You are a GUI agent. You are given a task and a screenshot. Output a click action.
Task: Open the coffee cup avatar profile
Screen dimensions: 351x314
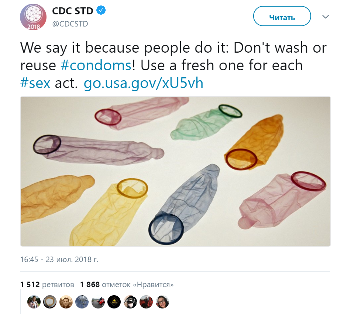tap(50, 302)
